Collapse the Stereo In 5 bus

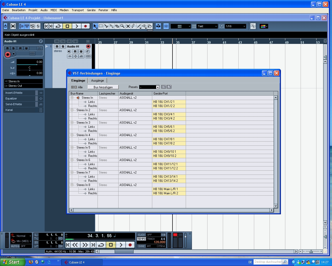pos(72,148)
